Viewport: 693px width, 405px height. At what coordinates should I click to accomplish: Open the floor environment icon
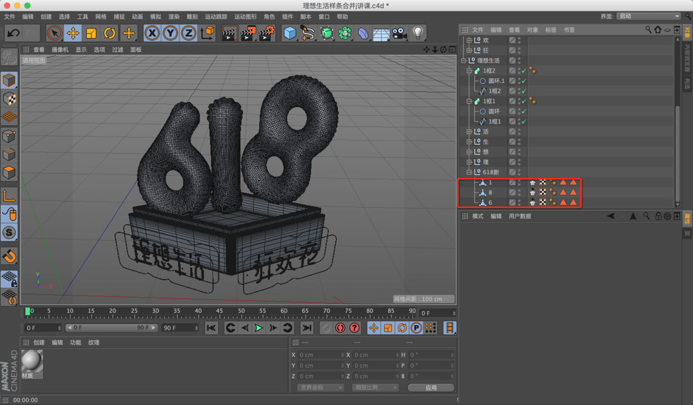[x=381, y=33]
